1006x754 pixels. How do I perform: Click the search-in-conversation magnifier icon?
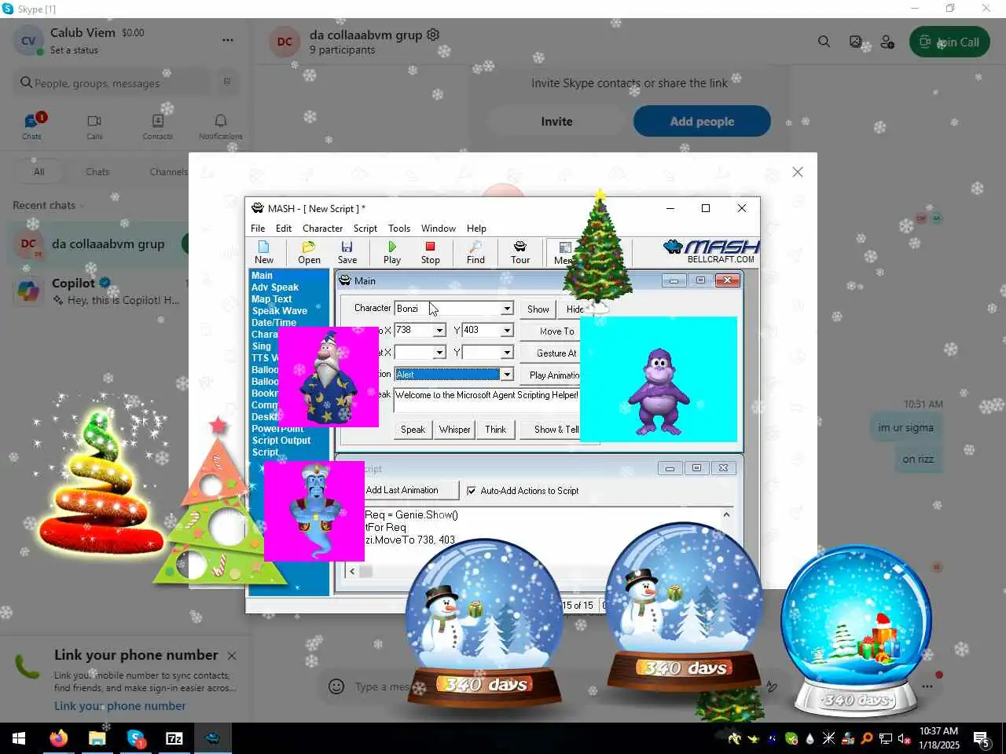click(824, 42)
